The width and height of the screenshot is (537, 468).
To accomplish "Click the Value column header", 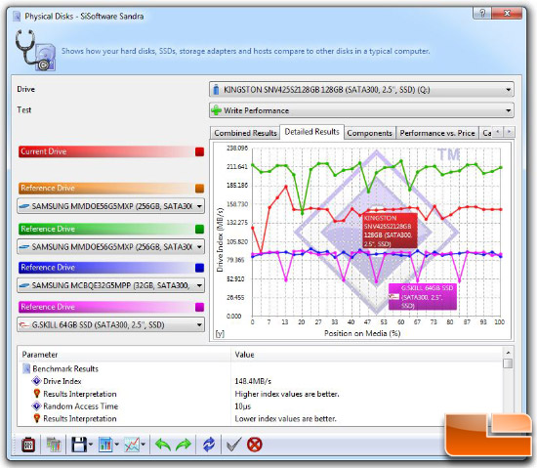I will [366, 355].
